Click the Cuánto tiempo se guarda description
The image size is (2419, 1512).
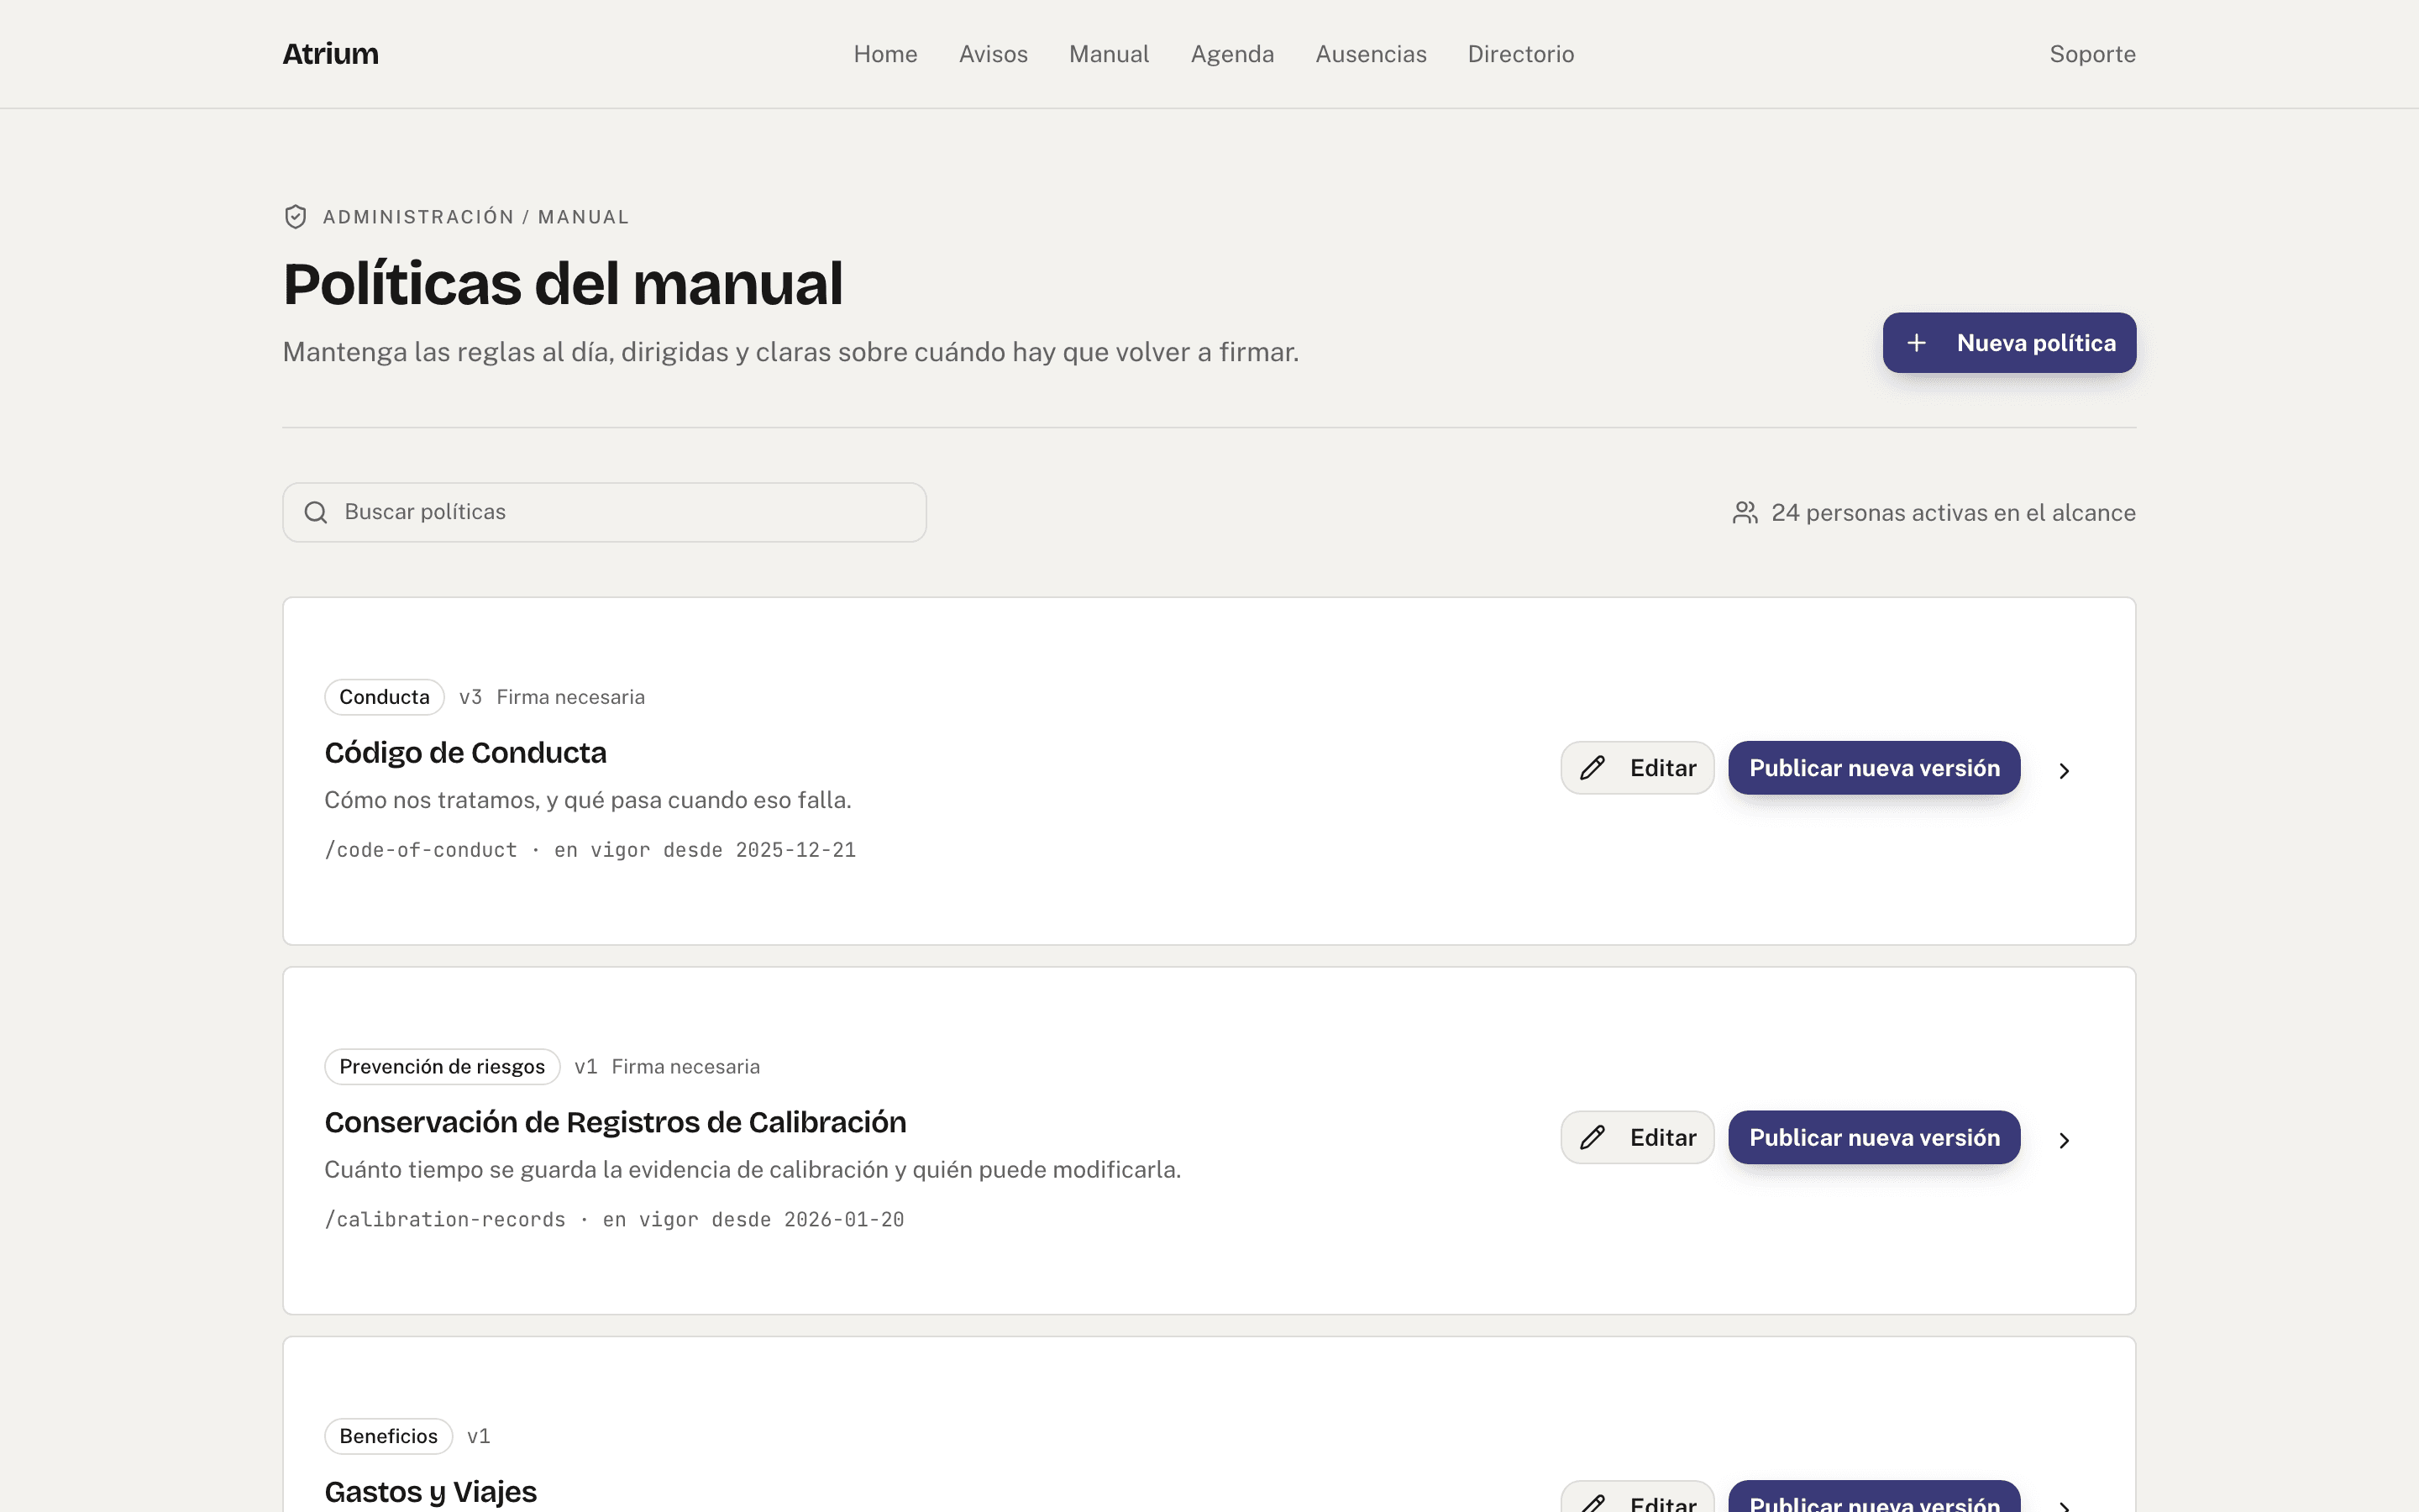(753, 1170)
